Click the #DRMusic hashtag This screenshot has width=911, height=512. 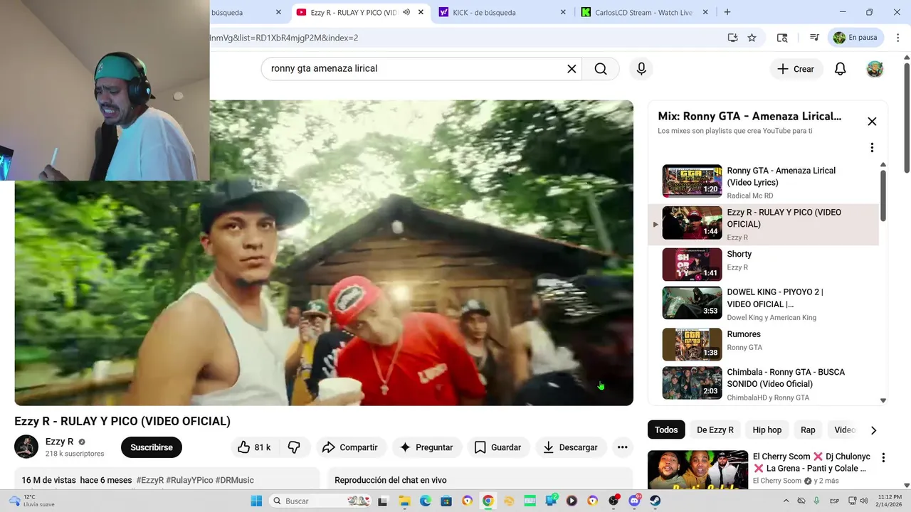tap(234, 480)
